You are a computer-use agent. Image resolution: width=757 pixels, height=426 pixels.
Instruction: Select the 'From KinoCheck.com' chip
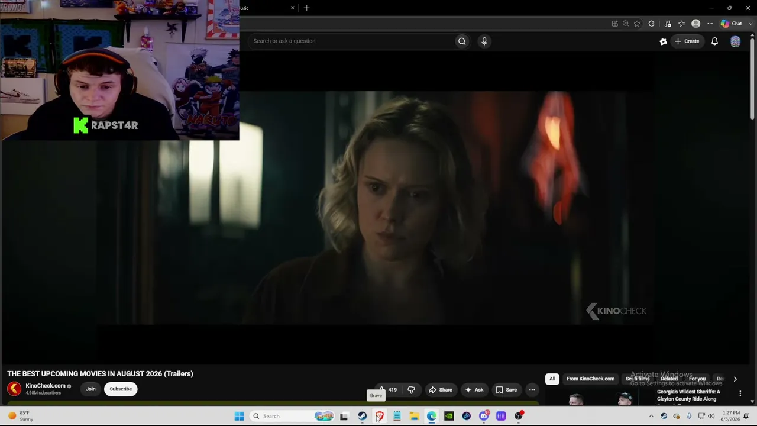click(x=590, y=379)
